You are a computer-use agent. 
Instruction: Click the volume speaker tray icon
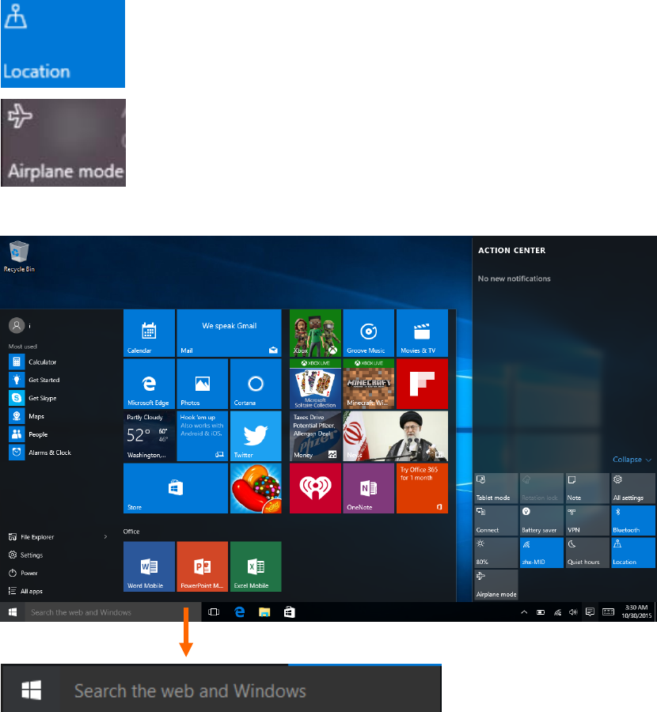click(x=573, y=612)
